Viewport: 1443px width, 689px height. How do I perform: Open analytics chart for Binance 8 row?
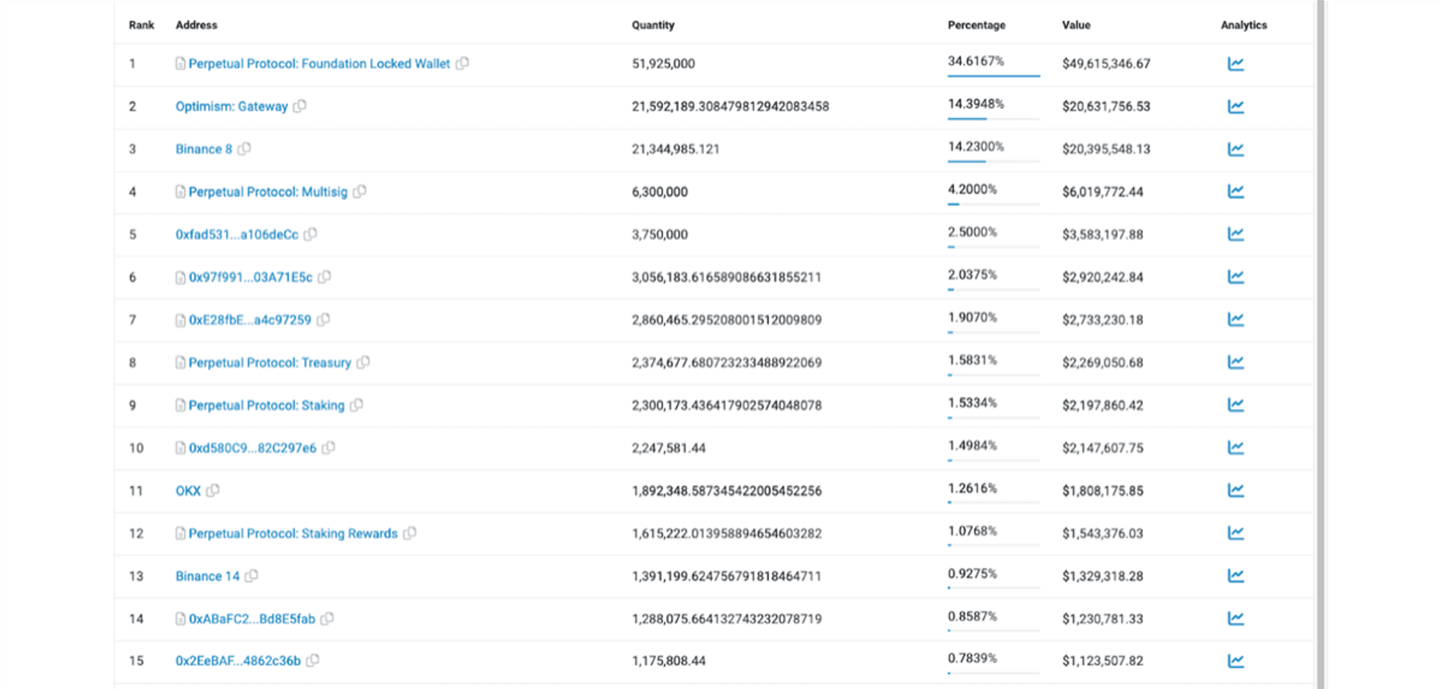point(1235,149)
